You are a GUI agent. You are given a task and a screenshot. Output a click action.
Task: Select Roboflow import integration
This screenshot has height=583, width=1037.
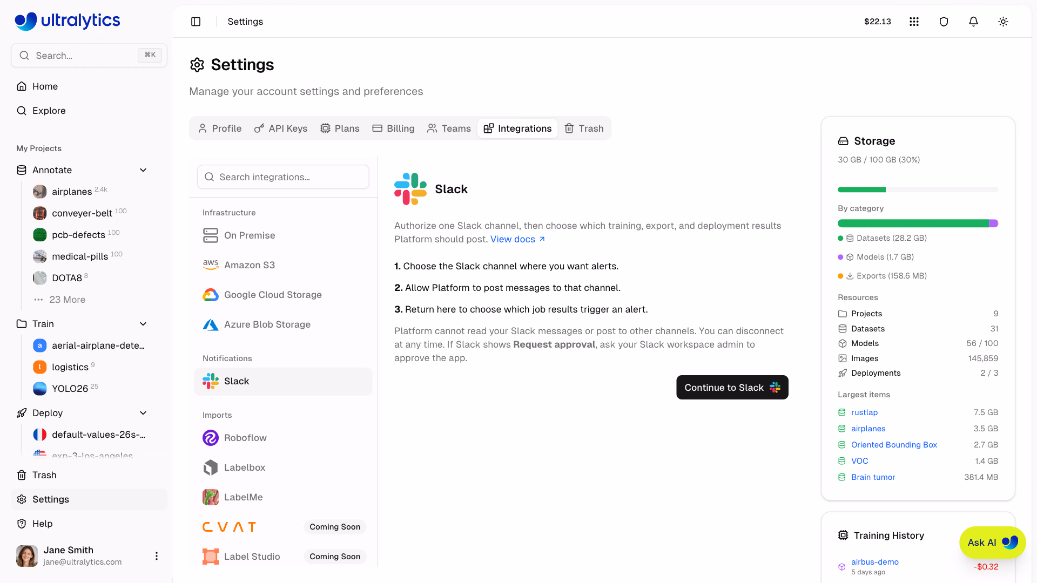pyautogui.click(x=283, y=438)
